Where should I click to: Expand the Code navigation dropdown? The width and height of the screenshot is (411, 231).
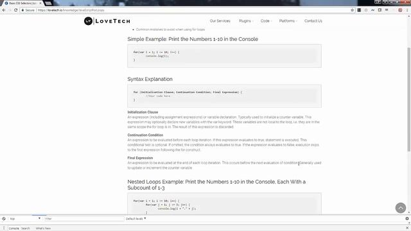[266, 21]
